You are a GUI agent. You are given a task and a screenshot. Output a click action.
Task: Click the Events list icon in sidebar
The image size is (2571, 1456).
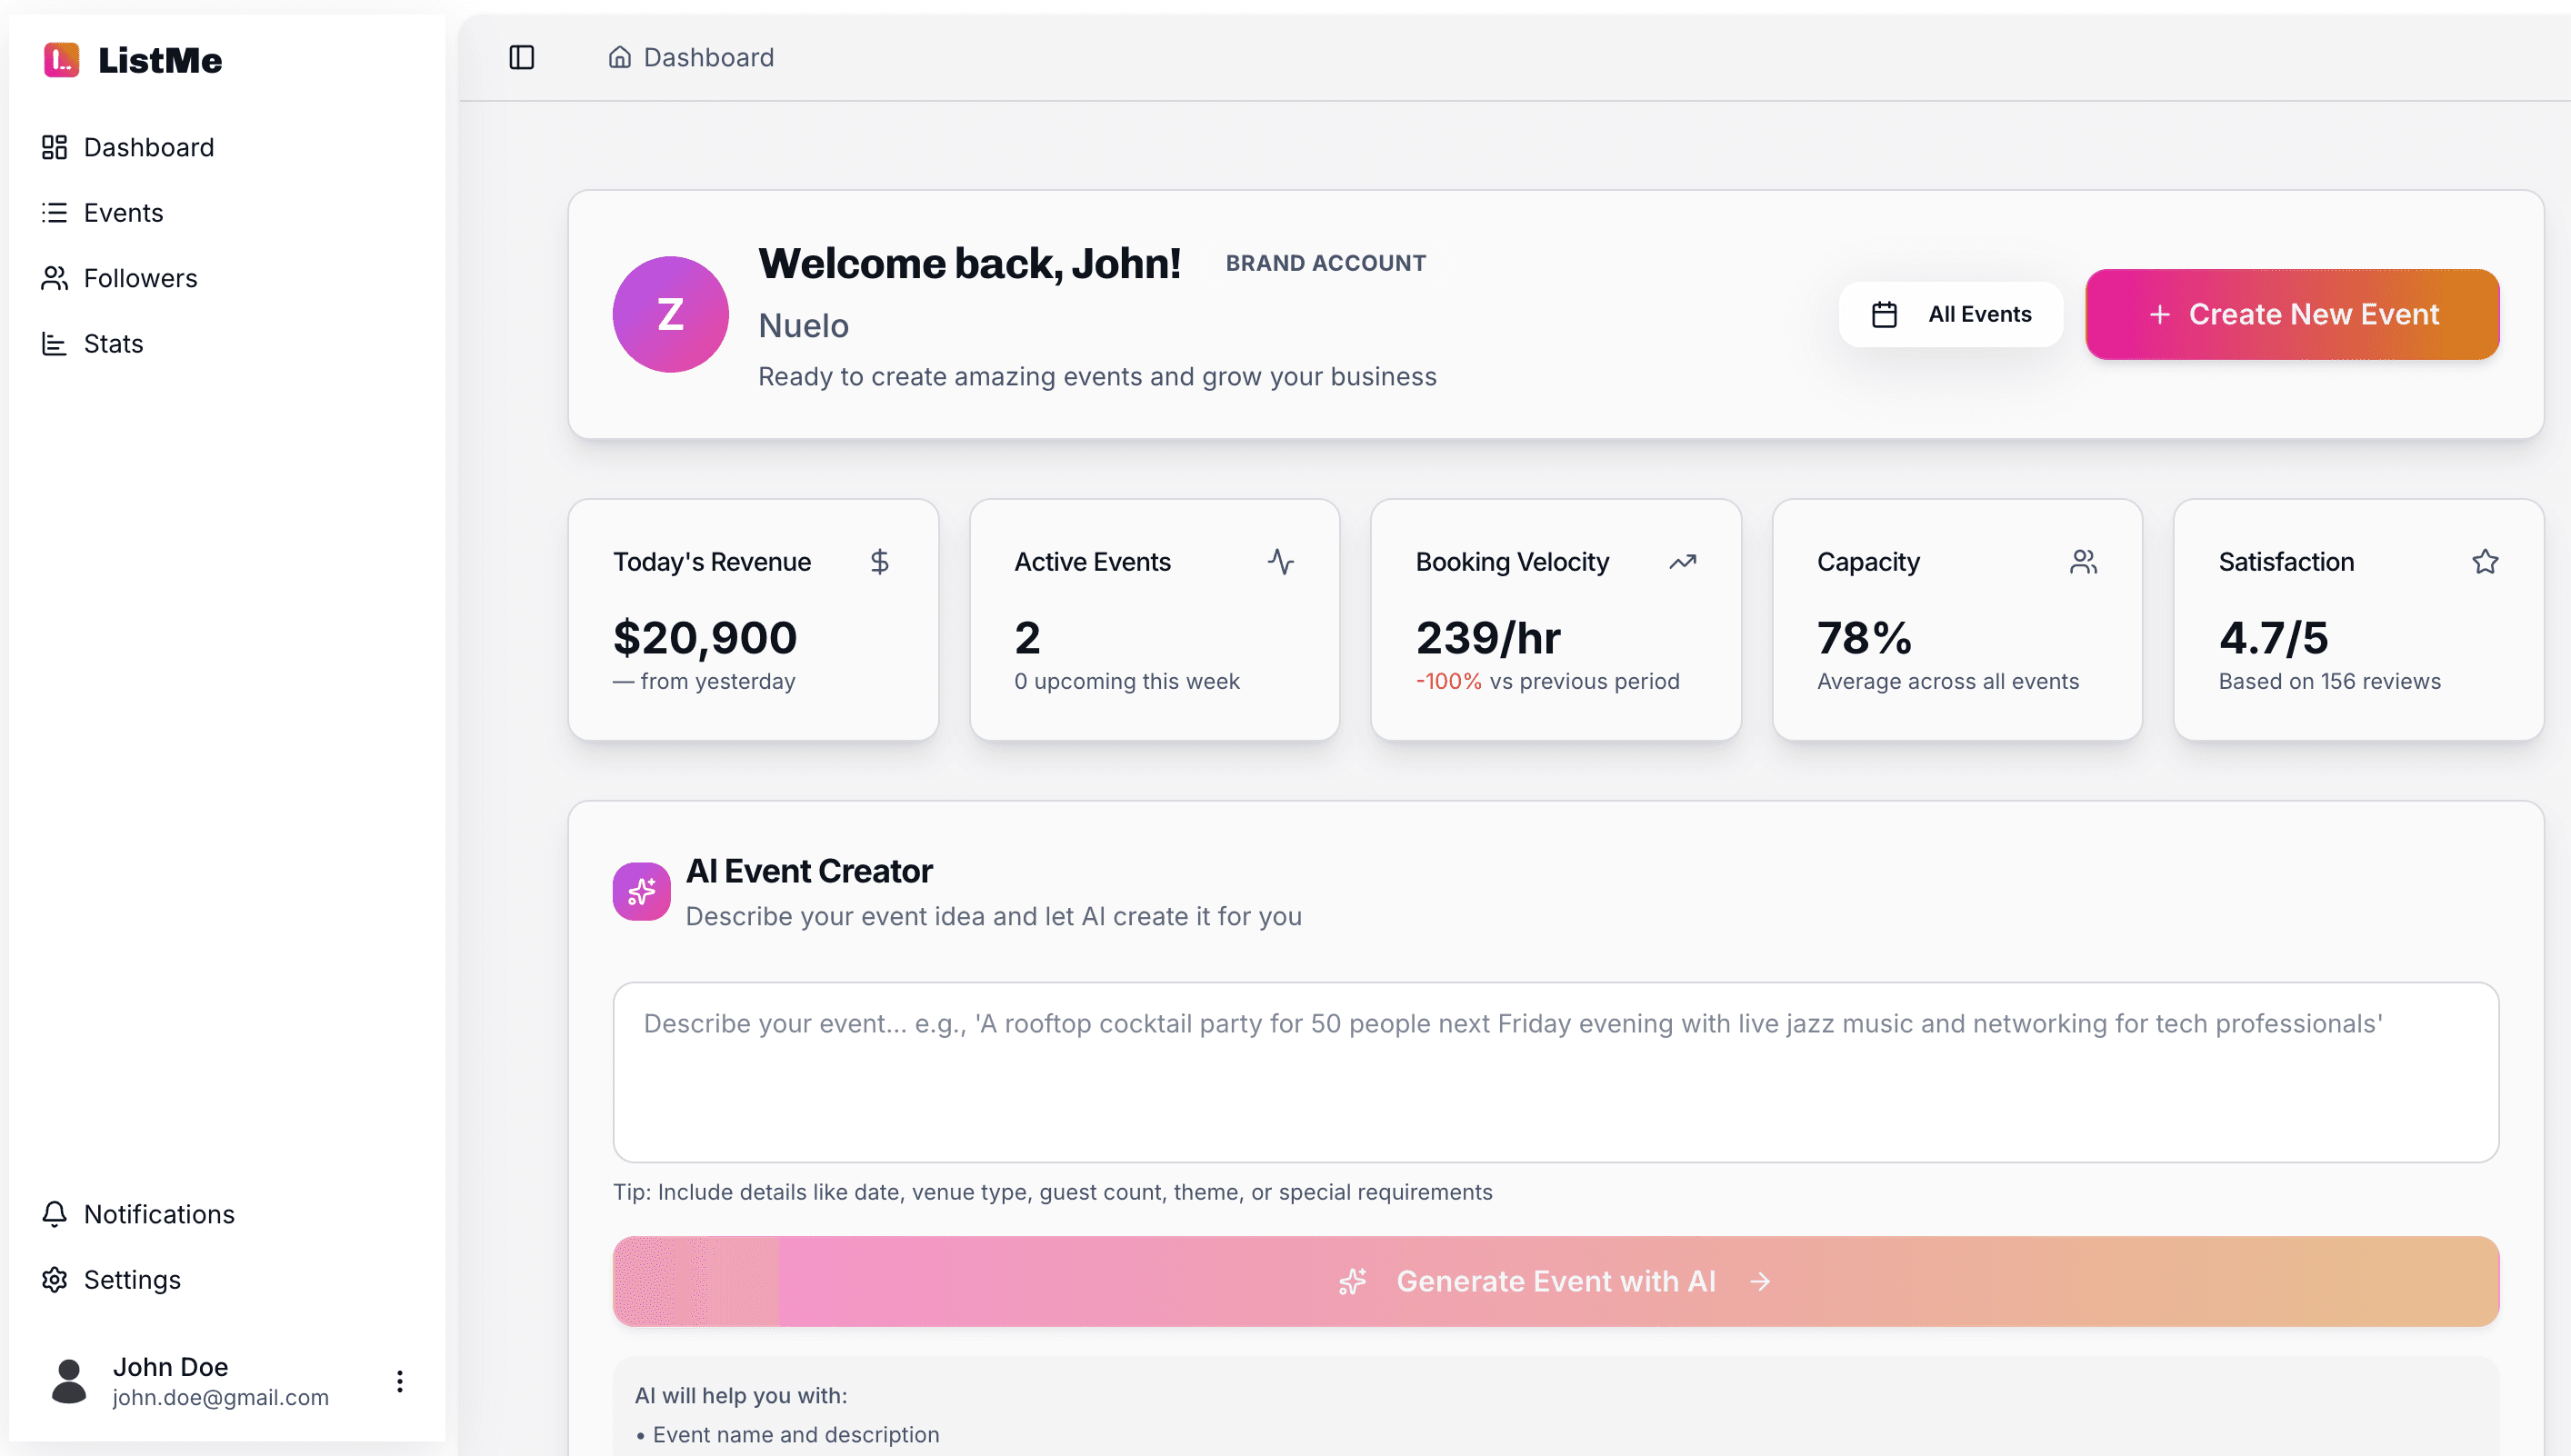[55, 212]
